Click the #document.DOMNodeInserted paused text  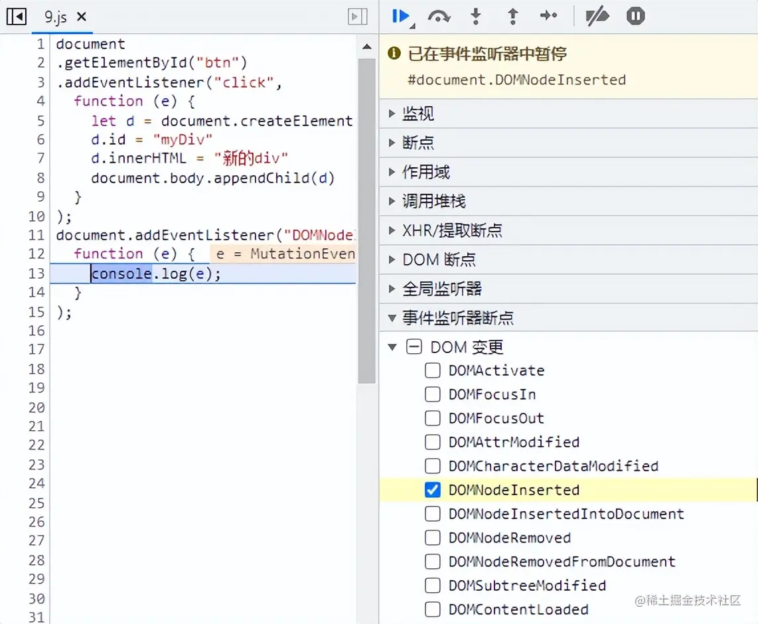click(517, 80)
